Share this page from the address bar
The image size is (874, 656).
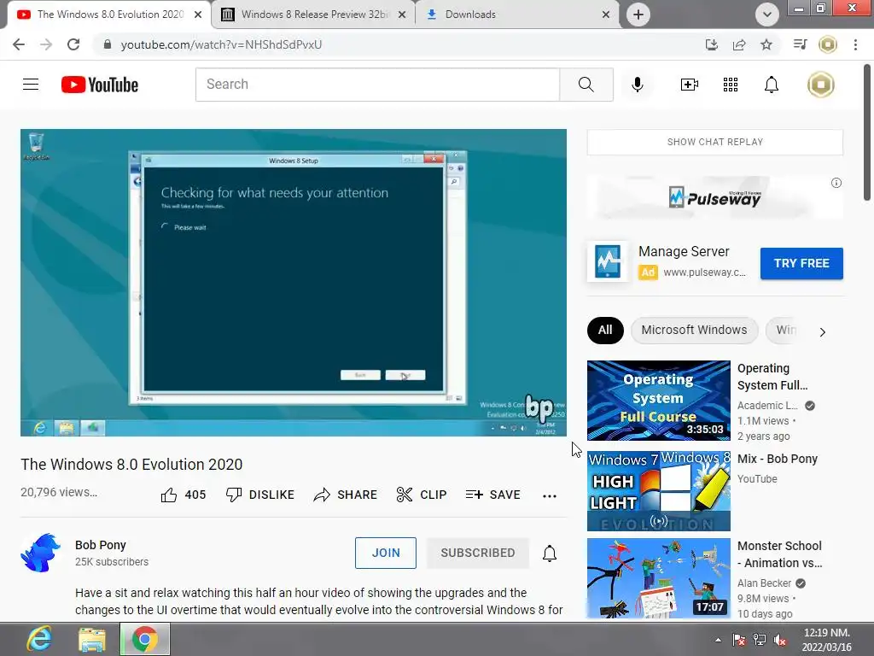pos(739,44)
